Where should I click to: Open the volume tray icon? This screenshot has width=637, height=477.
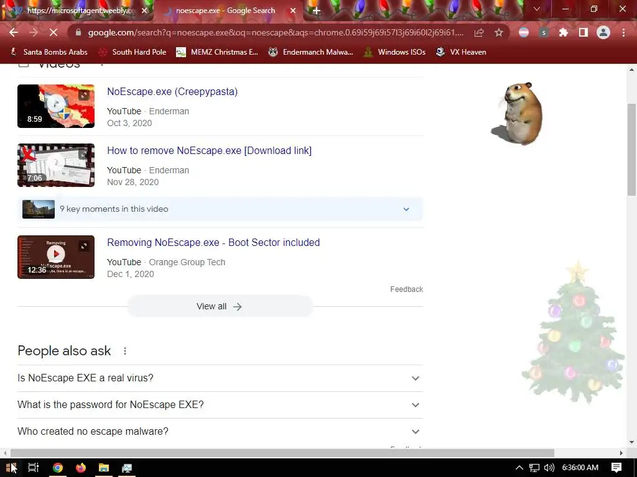pos(549,468)
